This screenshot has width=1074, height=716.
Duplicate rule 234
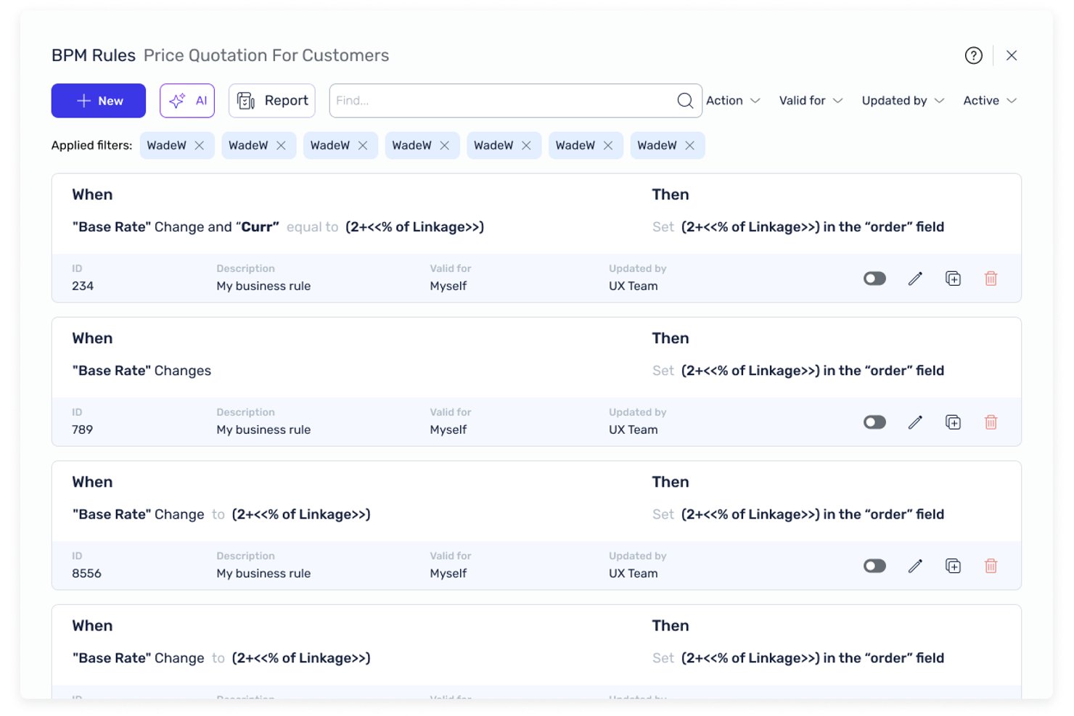(953, 279)
